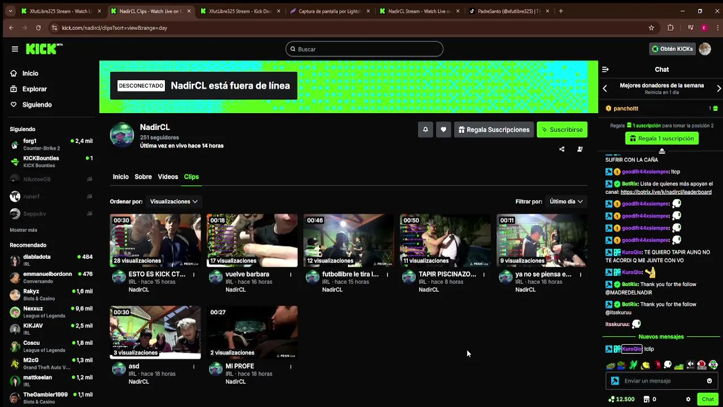723x407 pixels.
Task: Play the vuelve barbara clip thumbnail
Action: point(252,240)
